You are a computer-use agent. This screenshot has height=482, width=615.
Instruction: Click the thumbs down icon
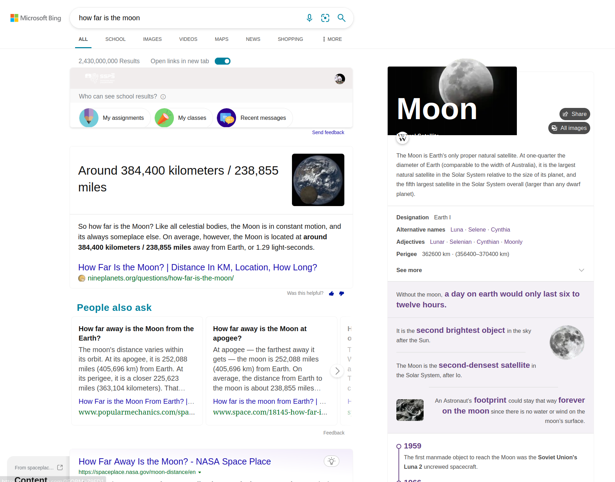pos(342,293)
